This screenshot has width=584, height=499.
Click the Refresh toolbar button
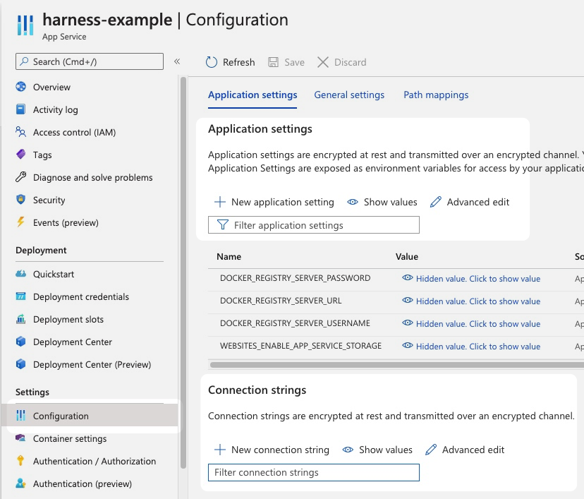click(x=230, y=62)
